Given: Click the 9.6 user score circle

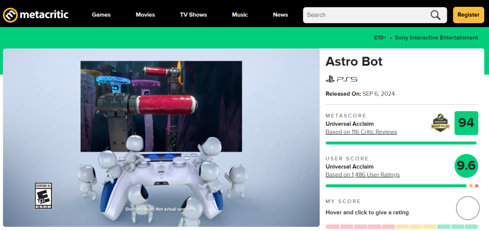Looking at the screenshot, I should click(x=466, y=166).
